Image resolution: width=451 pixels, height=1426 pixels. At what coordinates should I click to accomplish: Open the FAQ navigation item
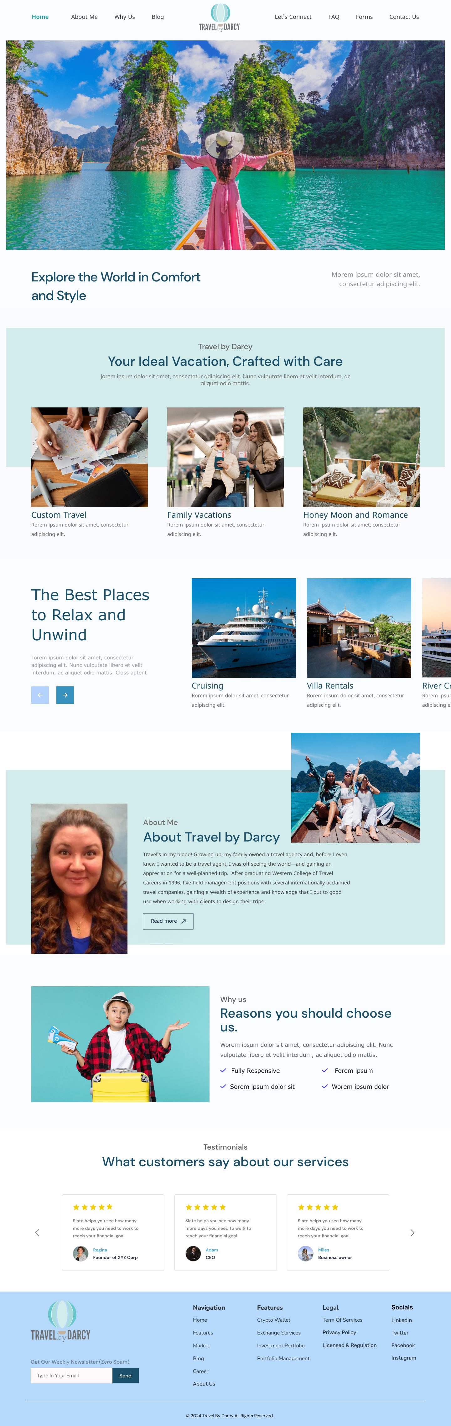pos(334,17)
